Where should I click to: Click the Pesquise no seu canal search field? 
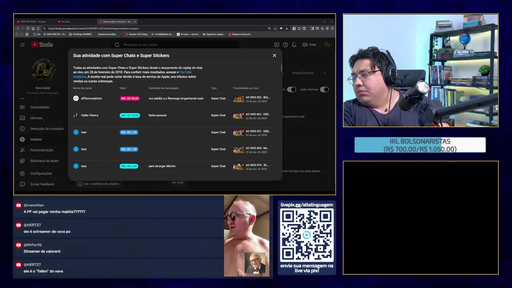[x=176, y=45]
